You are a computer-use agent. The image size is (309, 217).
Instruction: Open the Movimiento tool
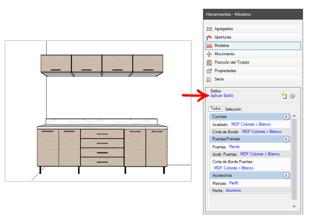pos(253,54)
